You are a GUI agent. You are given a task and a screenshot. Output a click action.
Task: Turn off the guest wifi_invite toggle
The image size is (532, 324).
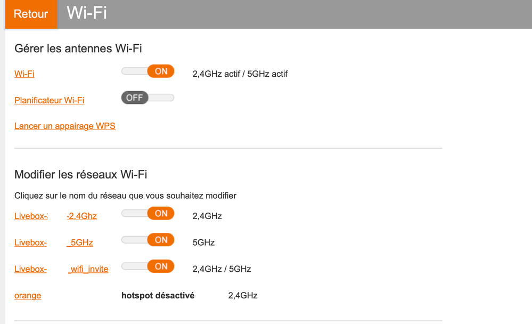[148, 266]
